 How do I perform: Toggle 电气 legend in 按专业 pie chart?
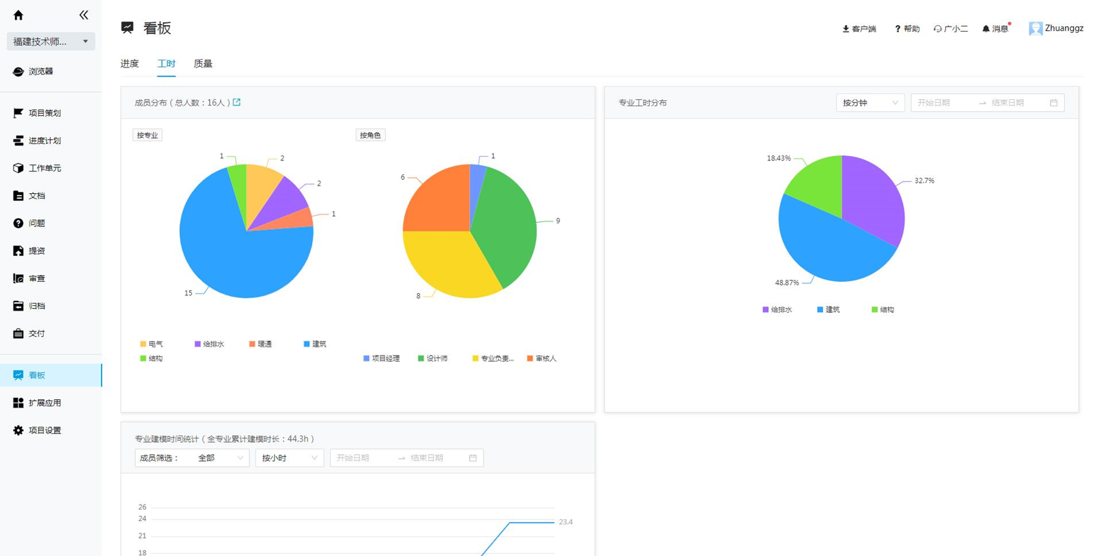click(x=151, y=344)
